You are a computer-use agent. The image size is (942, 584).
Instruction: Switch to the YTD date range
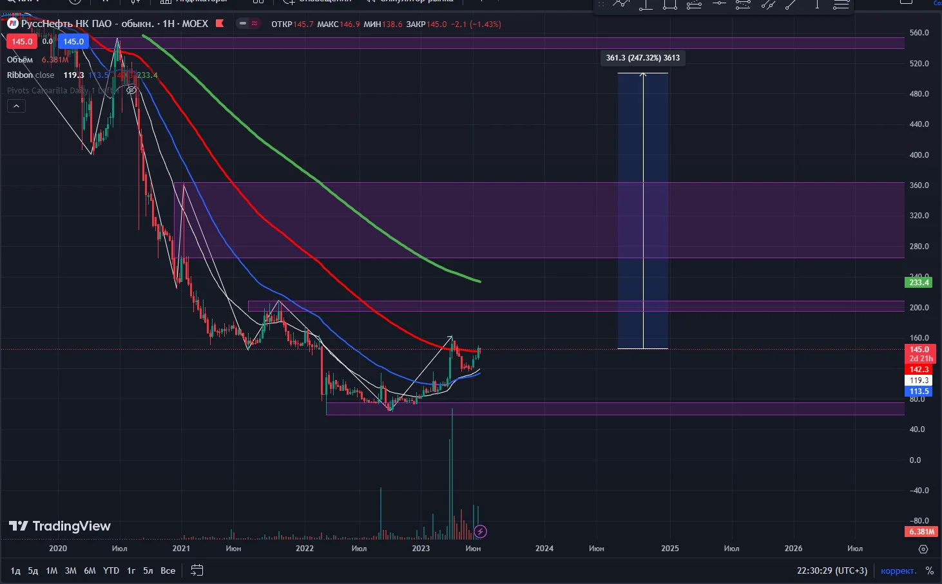click(x=111, y=570)
